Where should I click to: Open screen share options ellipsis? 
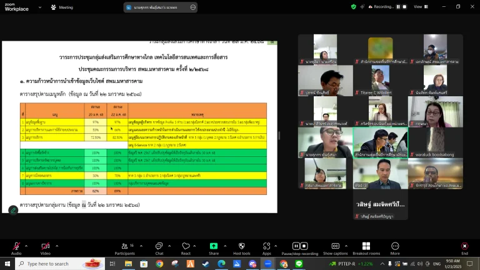point(192,7)
